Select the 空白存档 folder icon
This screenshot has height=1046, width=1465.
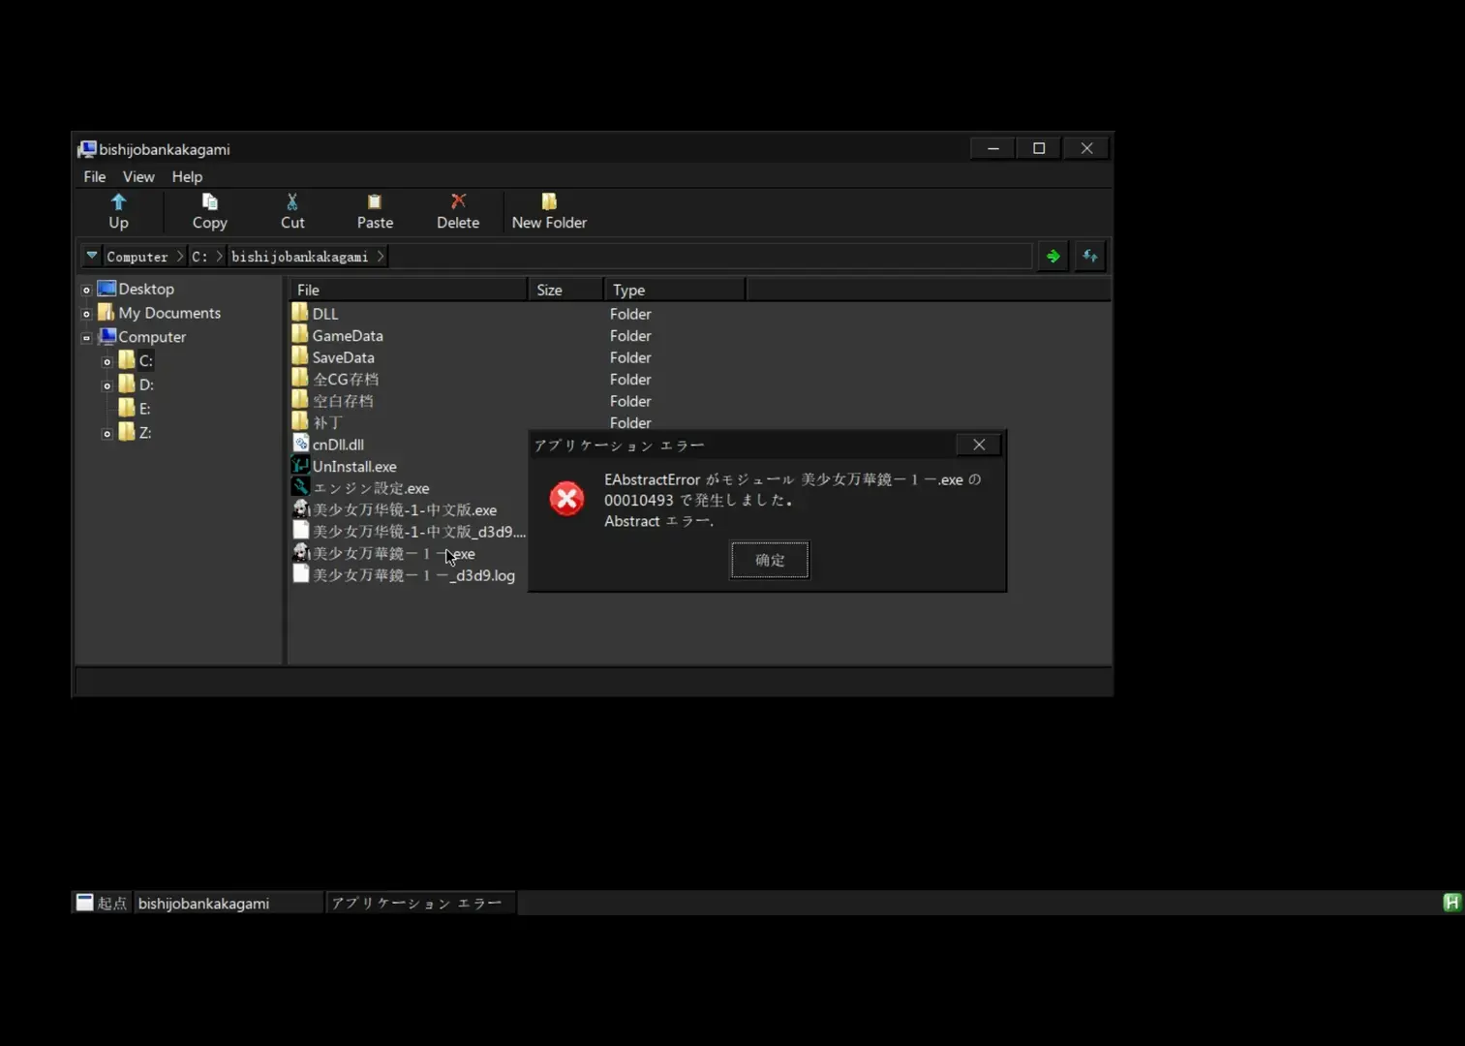[300, 400]
